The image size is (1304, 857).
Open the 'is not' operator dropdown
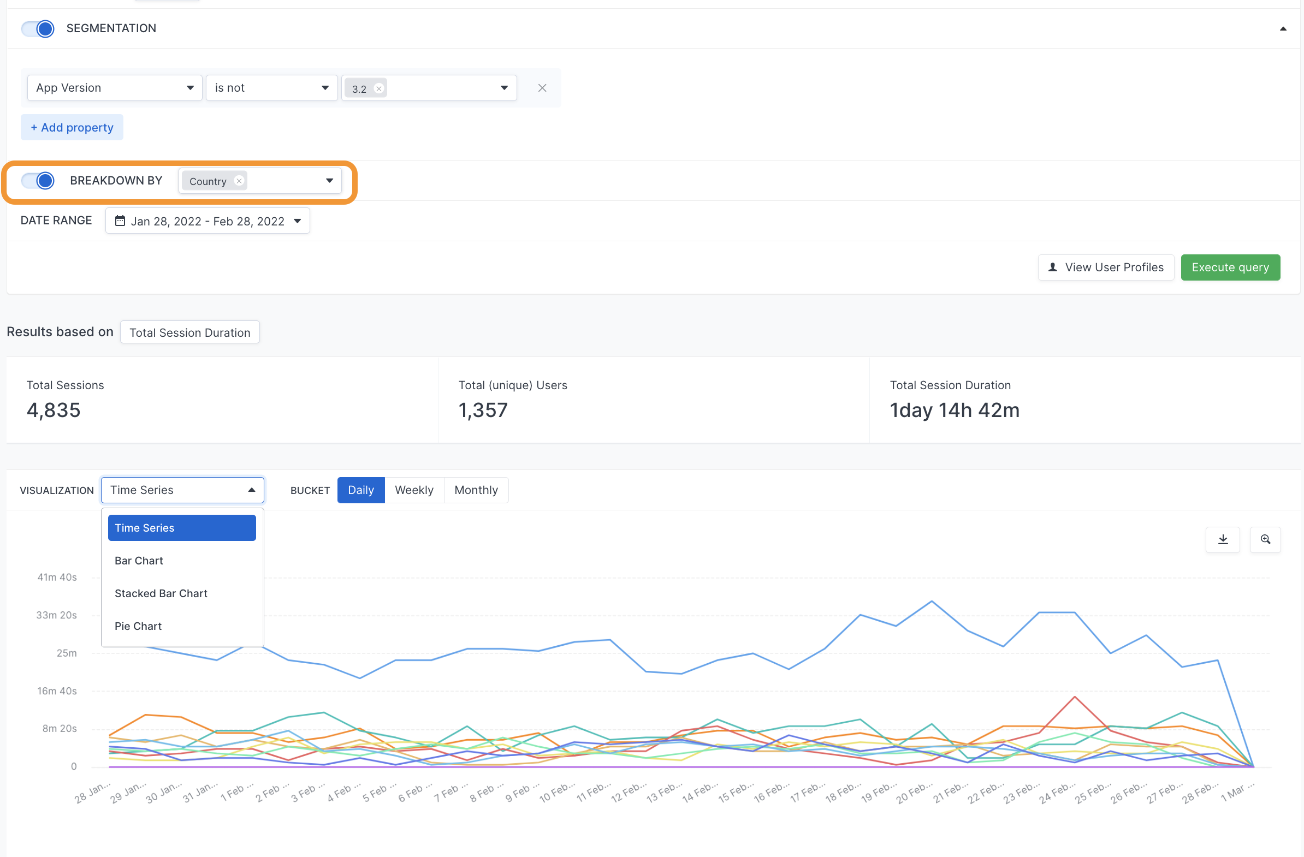272,88
